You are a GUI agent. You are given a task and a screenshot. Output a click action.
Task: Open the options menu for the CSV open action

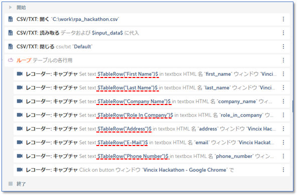point(283,19)
